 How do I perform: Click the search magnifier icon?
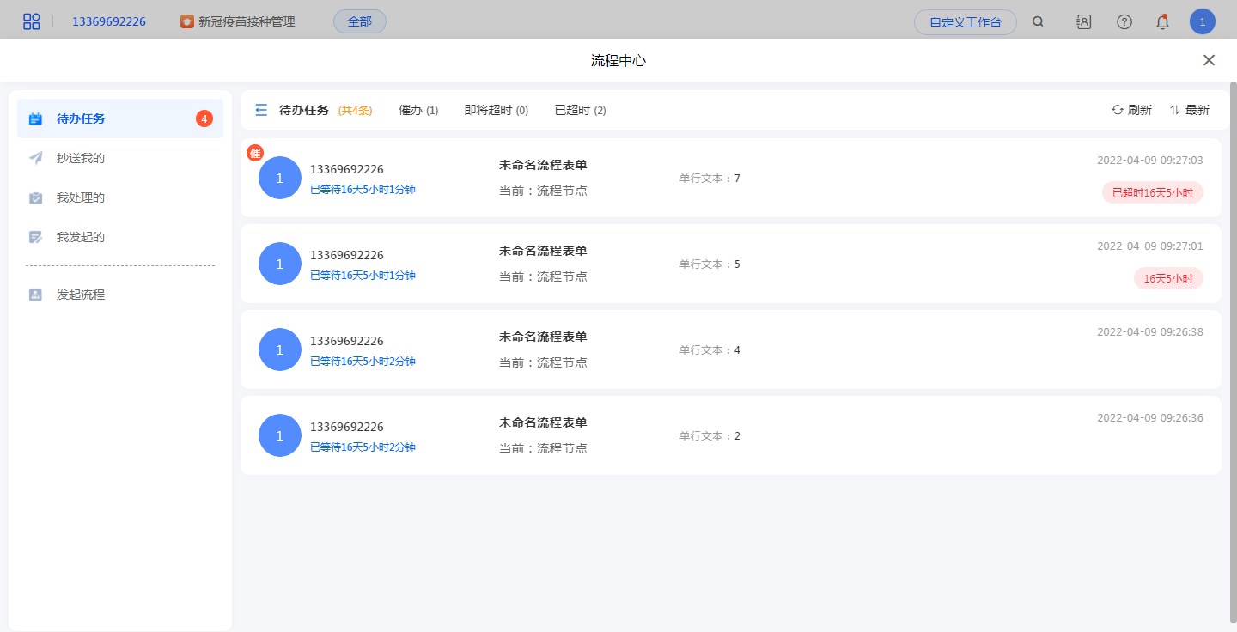(x=1038, y=22)
